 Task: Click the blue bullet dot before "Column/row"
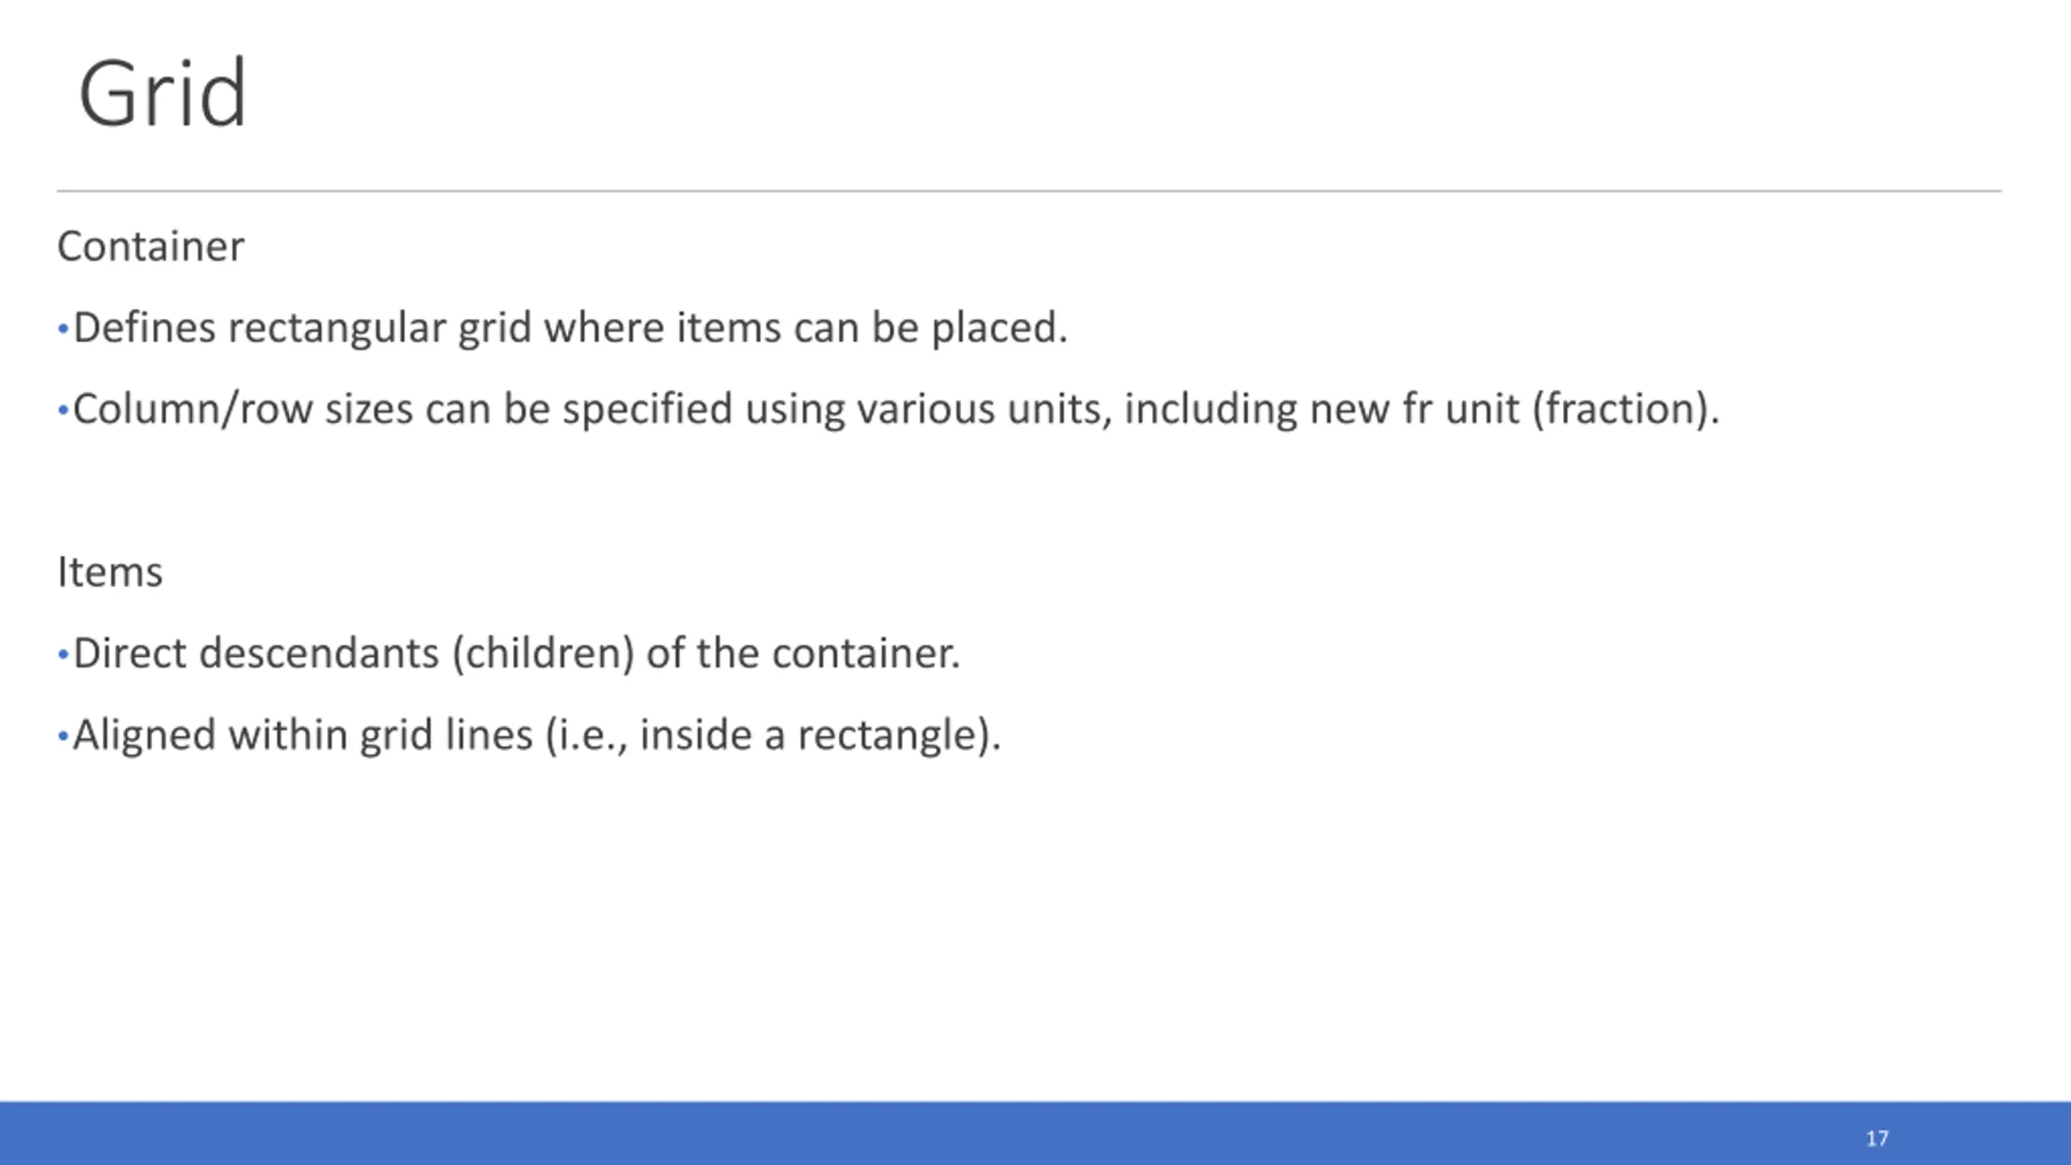coord(63,410)
